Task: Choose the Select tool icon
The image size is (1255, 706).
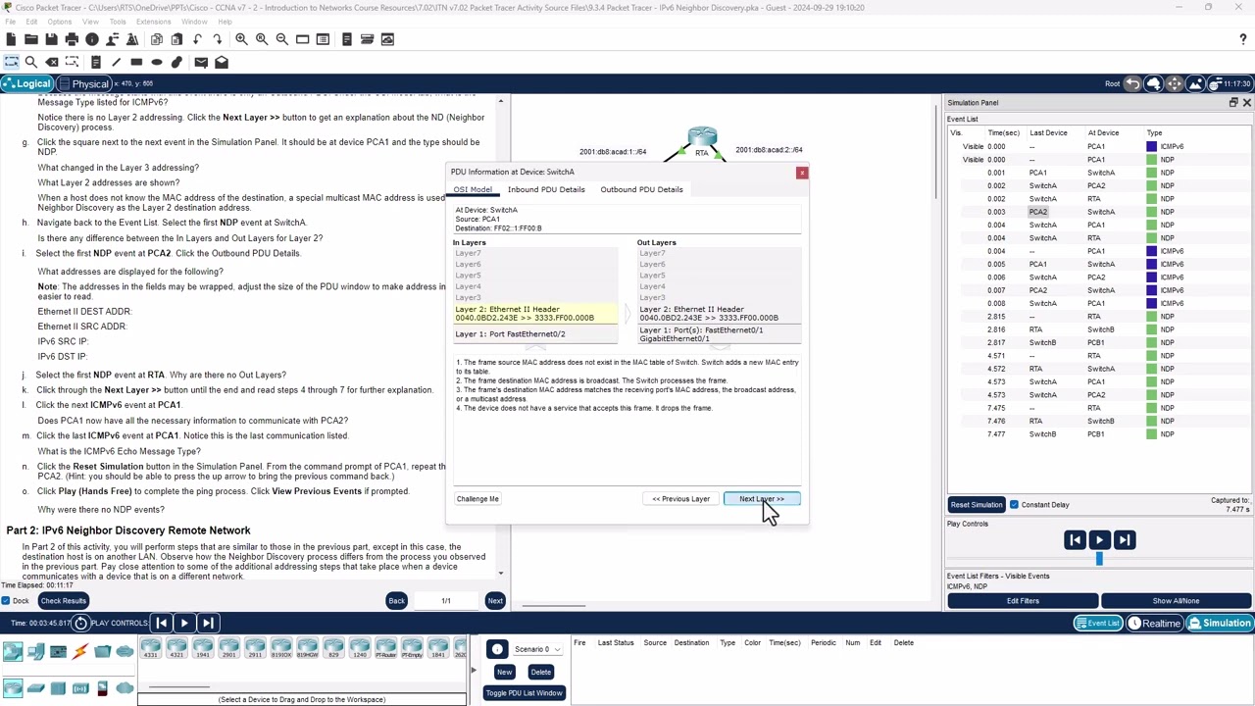Action: click(12, 62)
